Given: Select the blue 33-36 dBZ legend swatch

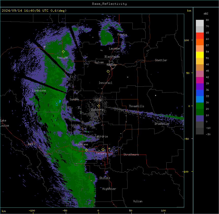Looking at the screenshot, I should click(200, 93).
